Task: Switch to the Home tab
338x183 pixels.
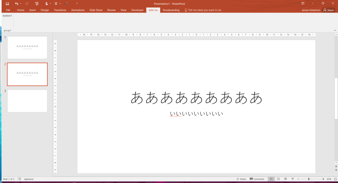Action: [x=21, y=10]
